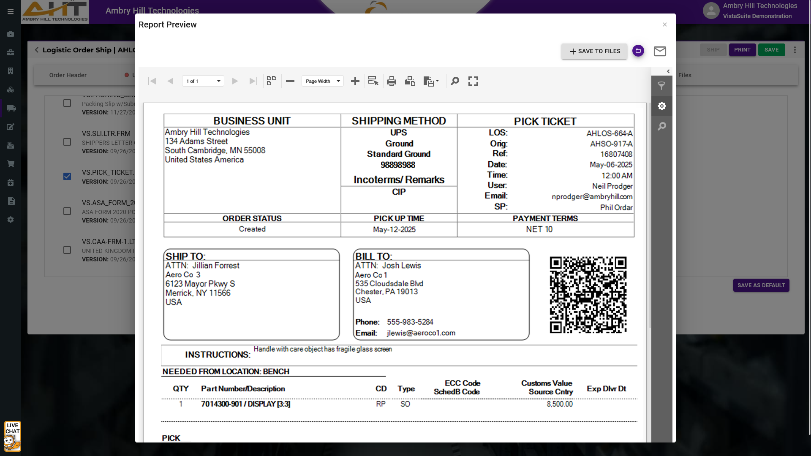Viewport: 811px width, 456px height.
Task: Uncheck the VS.PICK_TICKET checkbox
Action: [67, 176]
